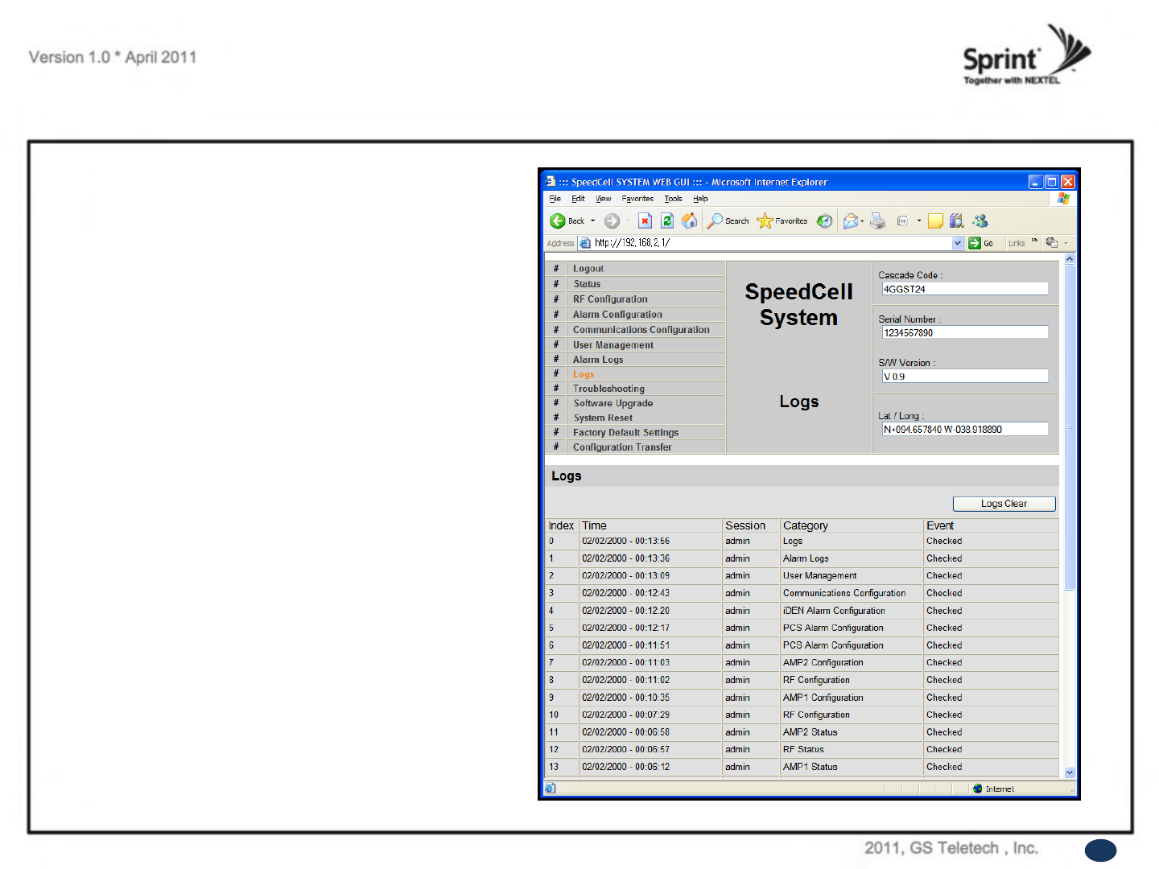Viewport: 1159px width, 869px height.
Task: Open the Troubleshooting link
Action: (608, 389)
